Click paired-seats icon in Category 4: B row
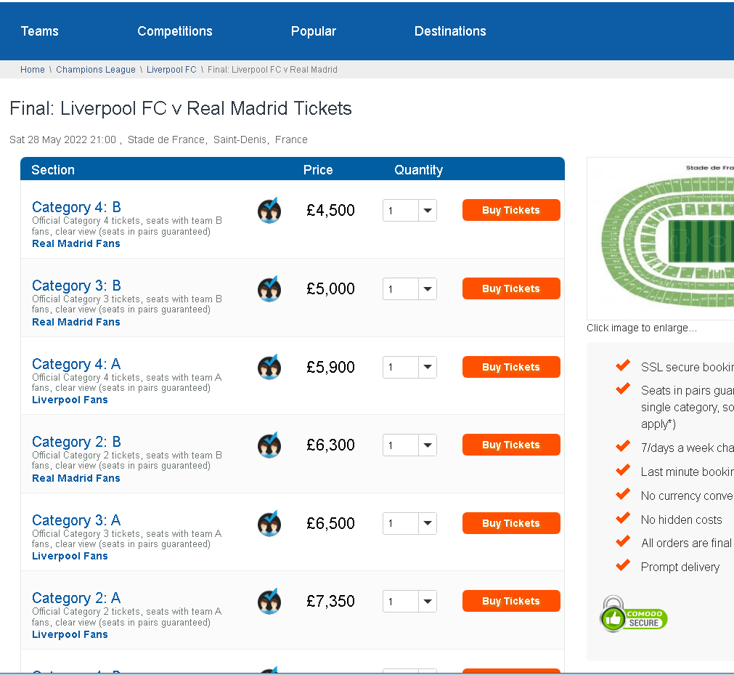 269,211
